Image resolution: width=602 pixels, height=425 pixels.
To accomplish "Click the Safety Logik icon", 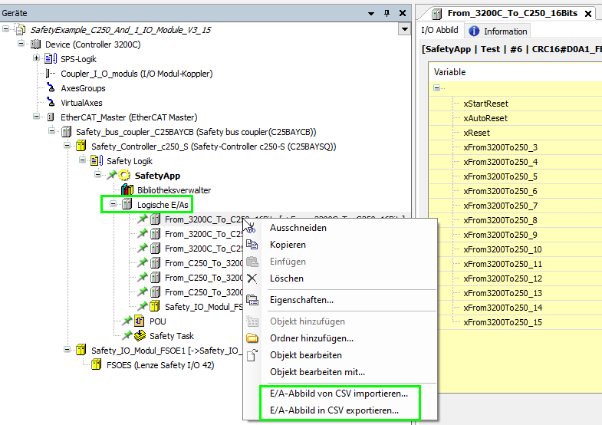I will [97, 161].
